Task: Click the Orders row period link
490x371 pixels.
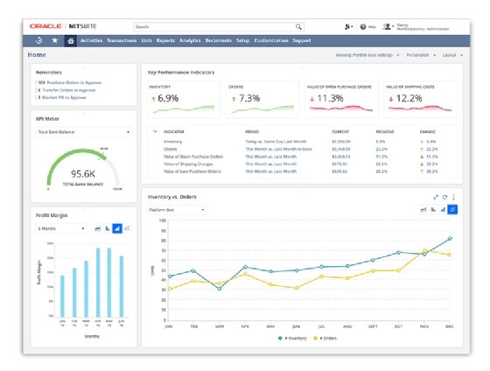Action: [x=278, y=149]
